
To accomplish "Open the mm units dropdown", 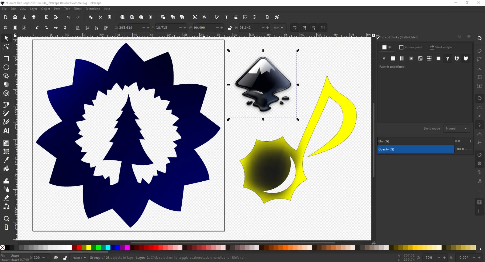I will point(278,28).
